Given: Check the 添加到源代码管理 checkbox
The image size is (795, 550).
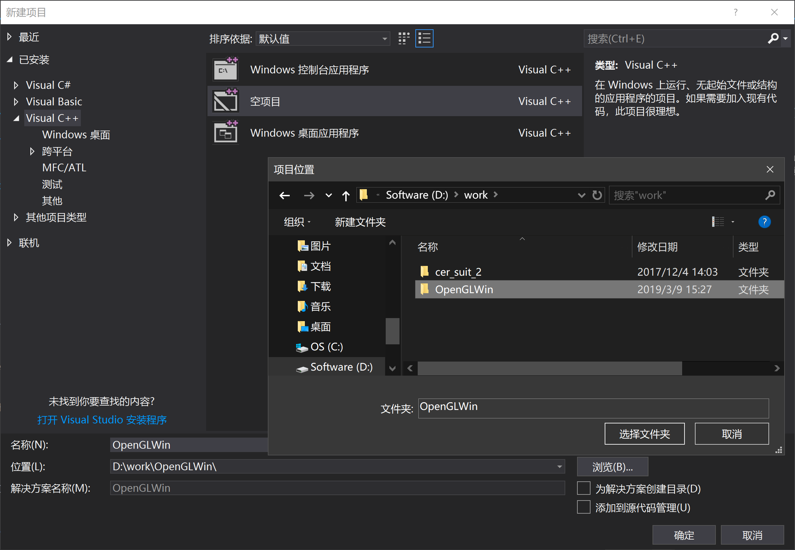Looking at the screenshot, I should 583,507.
